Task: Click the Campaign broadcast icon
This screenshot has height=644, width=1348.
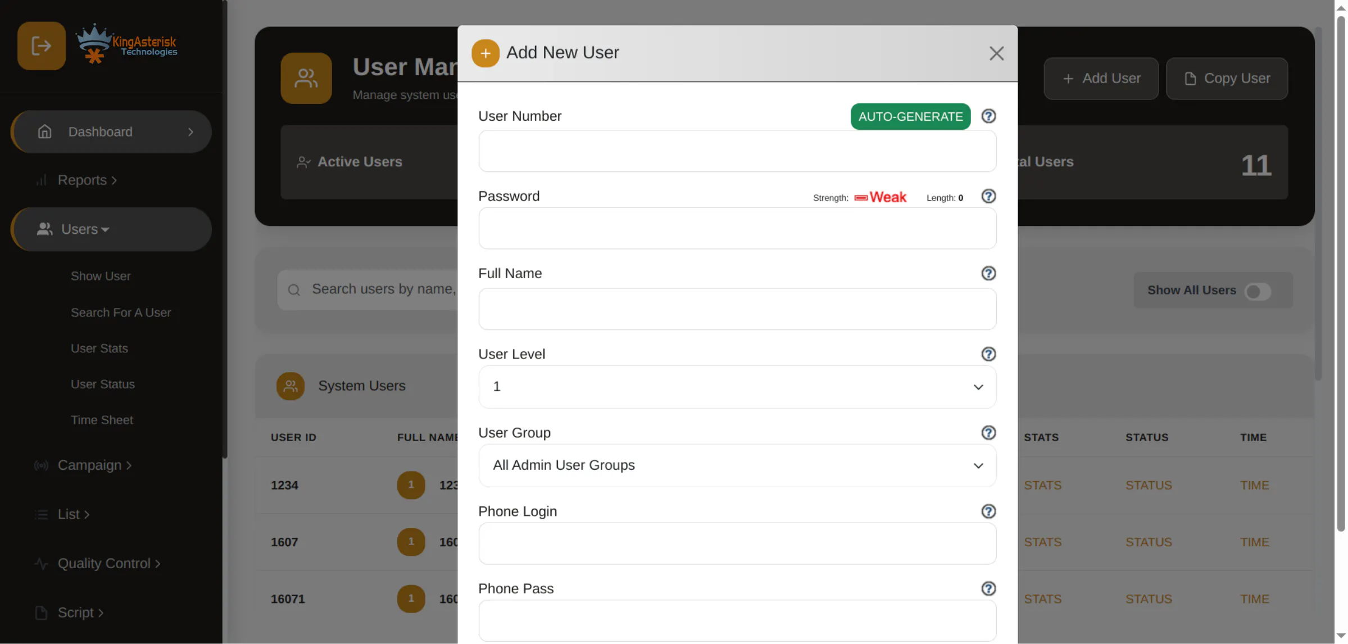Action: (41, 465)
